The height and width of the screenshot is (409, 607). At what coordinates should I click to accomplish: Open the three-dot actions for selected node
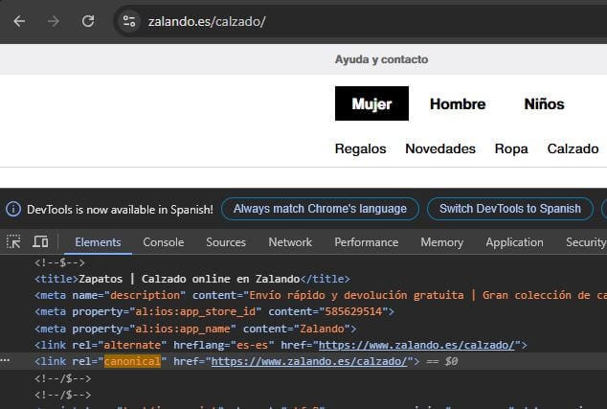pos(5,360)
